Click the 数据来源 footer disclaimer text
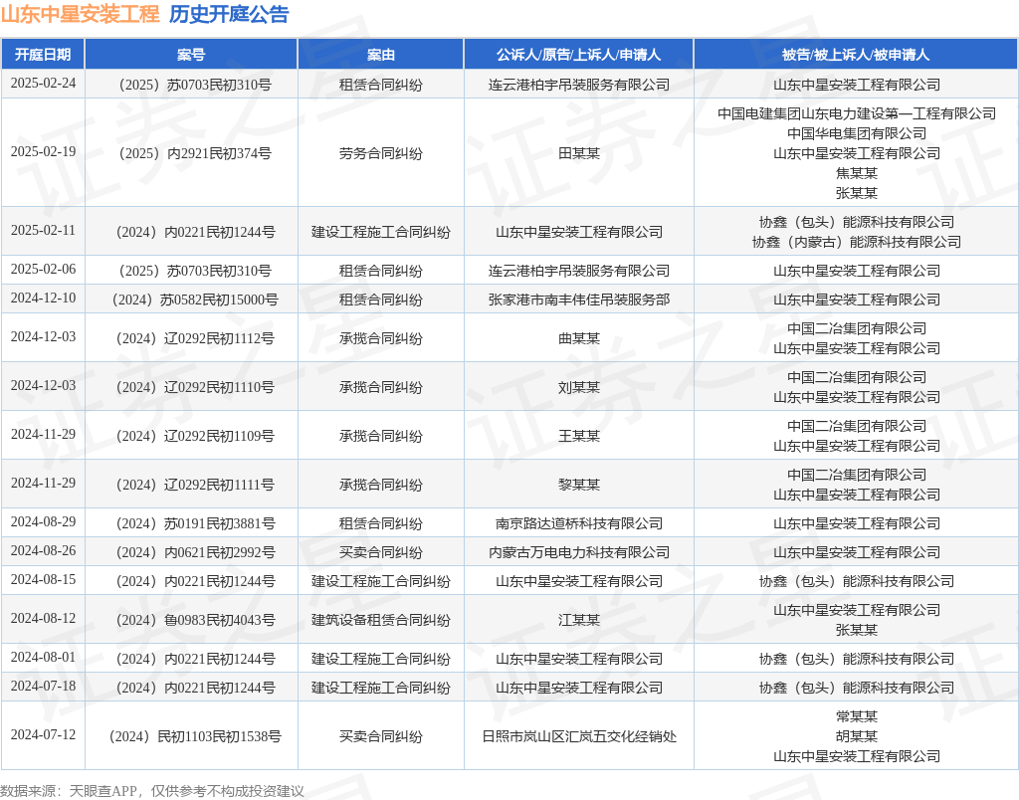This screenshot has width=1019, height=800. click(152, 791)
